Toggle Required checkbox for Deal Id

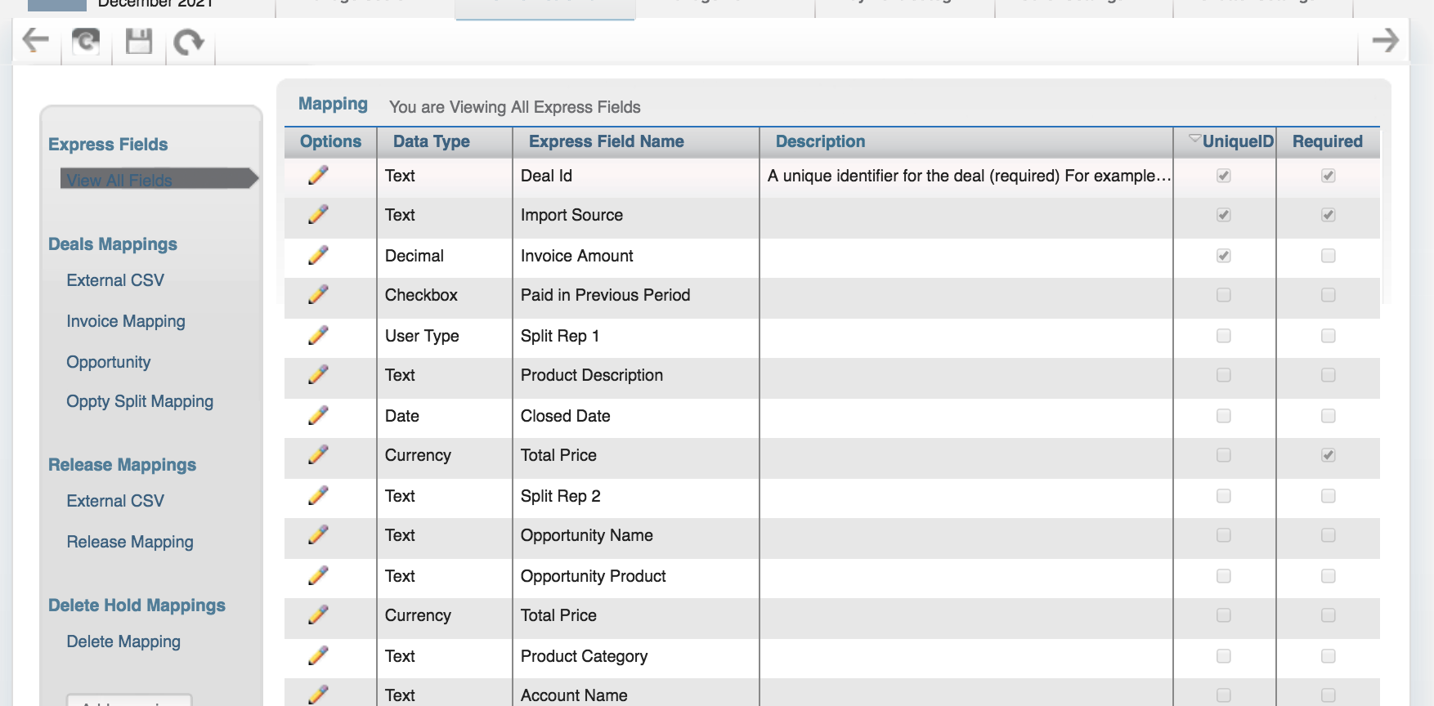point(1329,176)
